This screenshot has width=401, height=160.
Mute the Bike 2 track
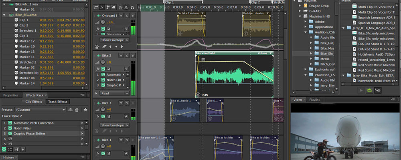tap(121, 56)
